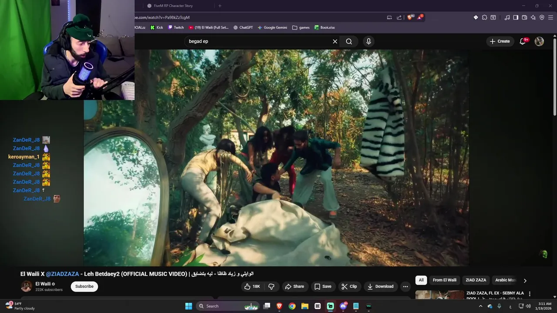Image resolution: width=557 pixels, height=313 pixels.
Task: Start voice search with the microphone icon
Action: pyautogui.click(x=369, y=41)
